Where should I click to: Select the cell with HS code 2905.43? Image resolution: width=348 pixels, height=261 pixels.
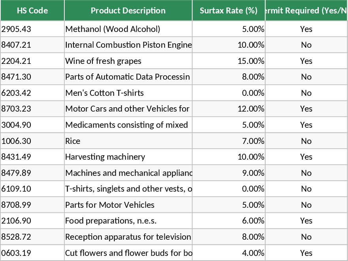point(32,29)
